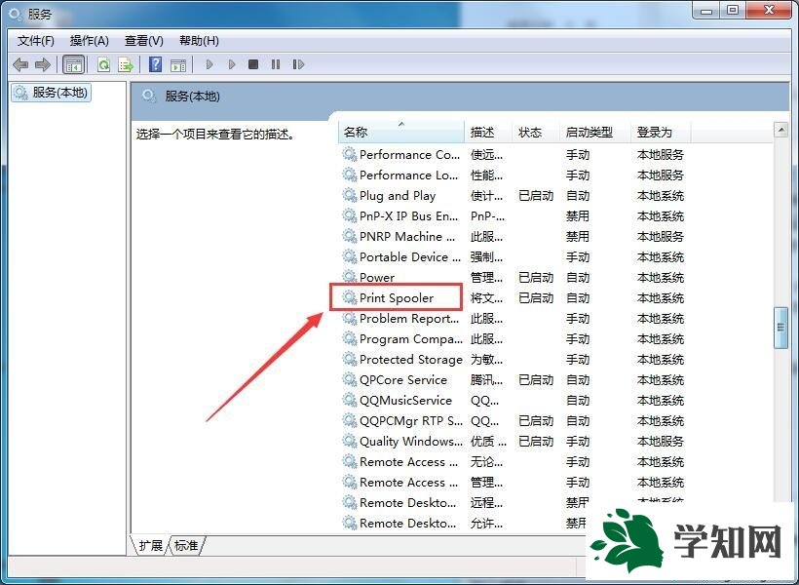Toggle the console tree pane icon

pyautogui.click(x=73, y=64)
